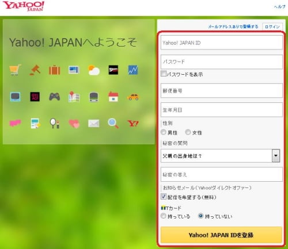
Task: Open the train transit icon
Action: click(x=94, y=97)
